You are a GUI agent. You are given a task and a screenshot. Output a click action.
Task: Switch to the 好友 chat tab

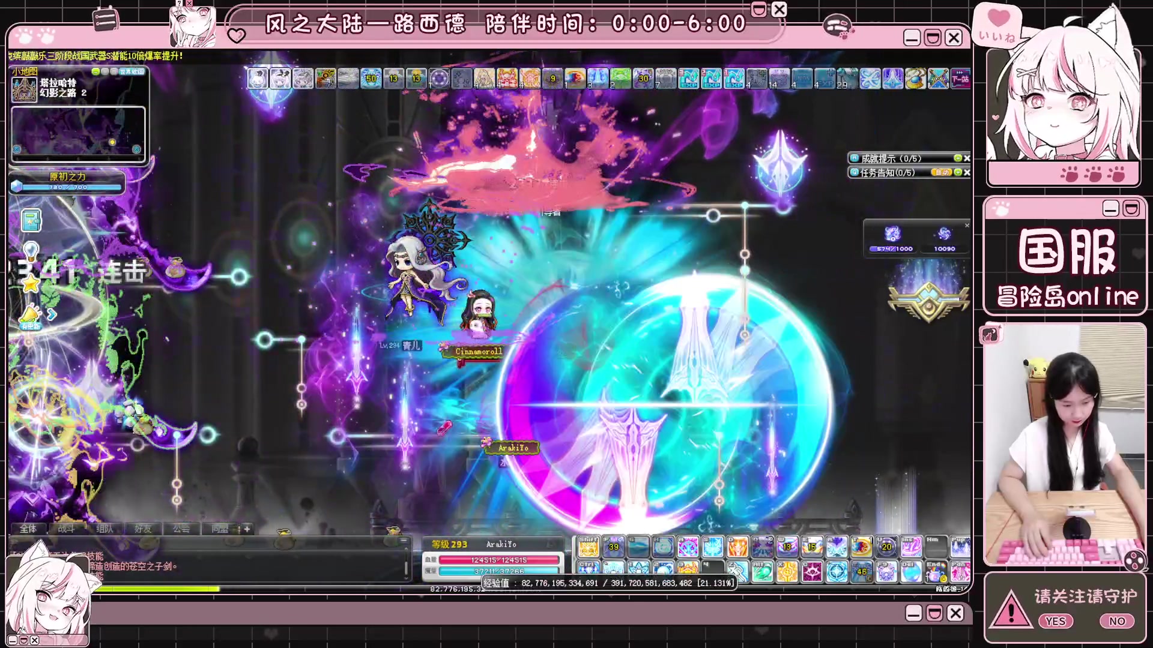143,529
